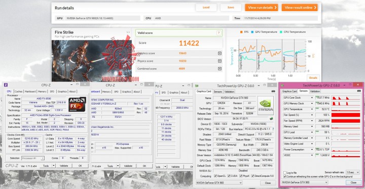Open Validation tab in GPU-Z Sensors window
The height and width of the screenshot is (189, 365).
tap(315, 91)
